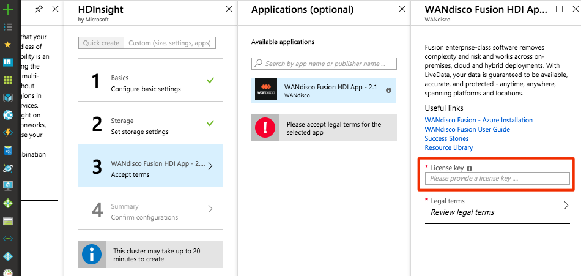Screen dimensions: 581x276
Task: Open the WANdisco Fusion User Guide link
Action: tap(467, 129)
